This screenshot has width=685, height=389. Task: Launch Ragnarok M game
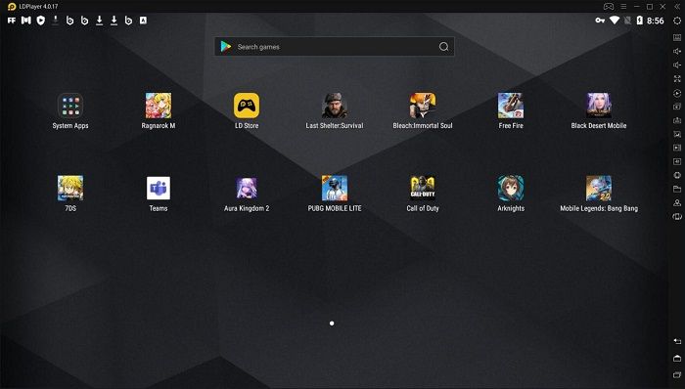tap(159, 106)
